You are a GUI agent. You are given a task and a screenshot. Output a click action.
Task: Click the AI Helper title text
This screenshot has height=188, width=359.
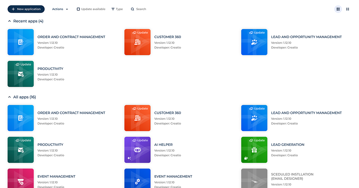click(x=163, y=145)
